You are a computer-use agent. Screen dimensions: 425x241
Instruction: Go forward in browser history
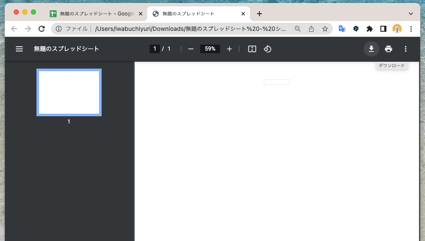[x=28, y=29]
